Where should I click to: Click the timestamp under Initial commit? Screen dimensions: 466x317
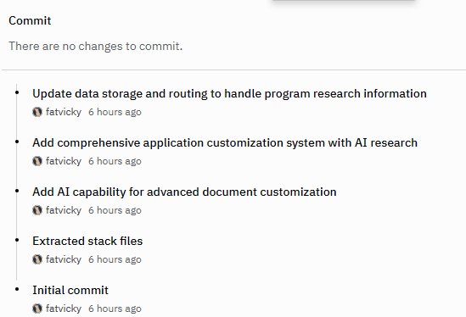click(x=115, y=309)
